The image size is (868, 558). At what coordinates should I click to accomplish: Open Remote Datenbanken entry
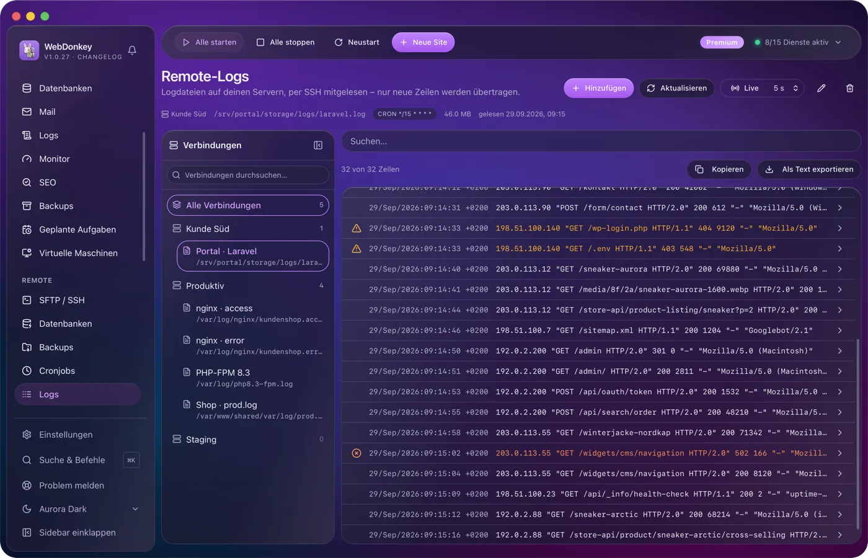pyautogui.click(x=78, y=324)
